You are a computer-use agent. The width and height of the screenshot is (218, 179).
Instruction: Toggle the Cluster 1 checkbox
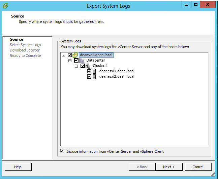(83, 66)
